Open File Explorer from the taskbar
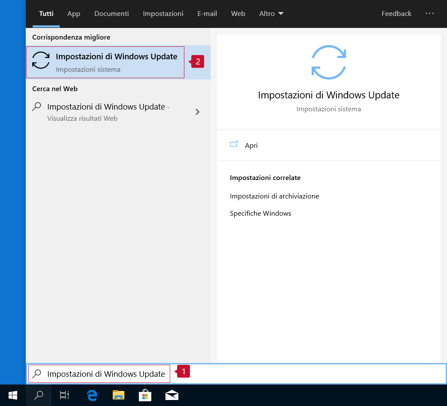447x406 pixels. click(x=118, y=395)
